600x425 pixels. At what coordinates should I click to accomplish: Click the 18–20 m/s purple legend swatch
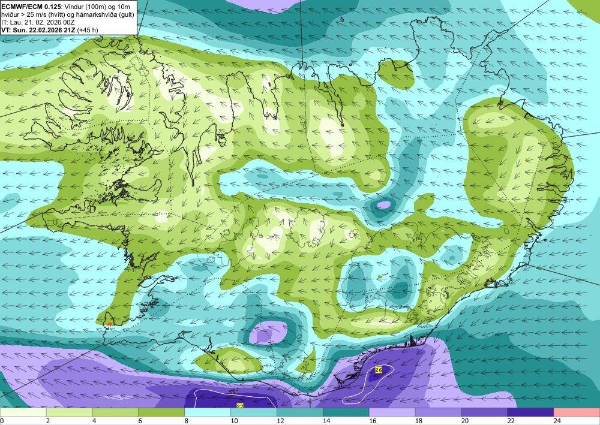[438, 412]
